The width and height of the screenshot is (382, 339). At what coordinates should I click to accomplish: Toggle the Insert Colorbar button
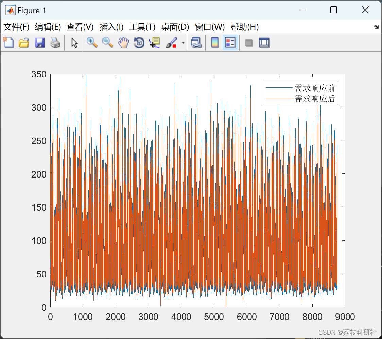(215, 43)
